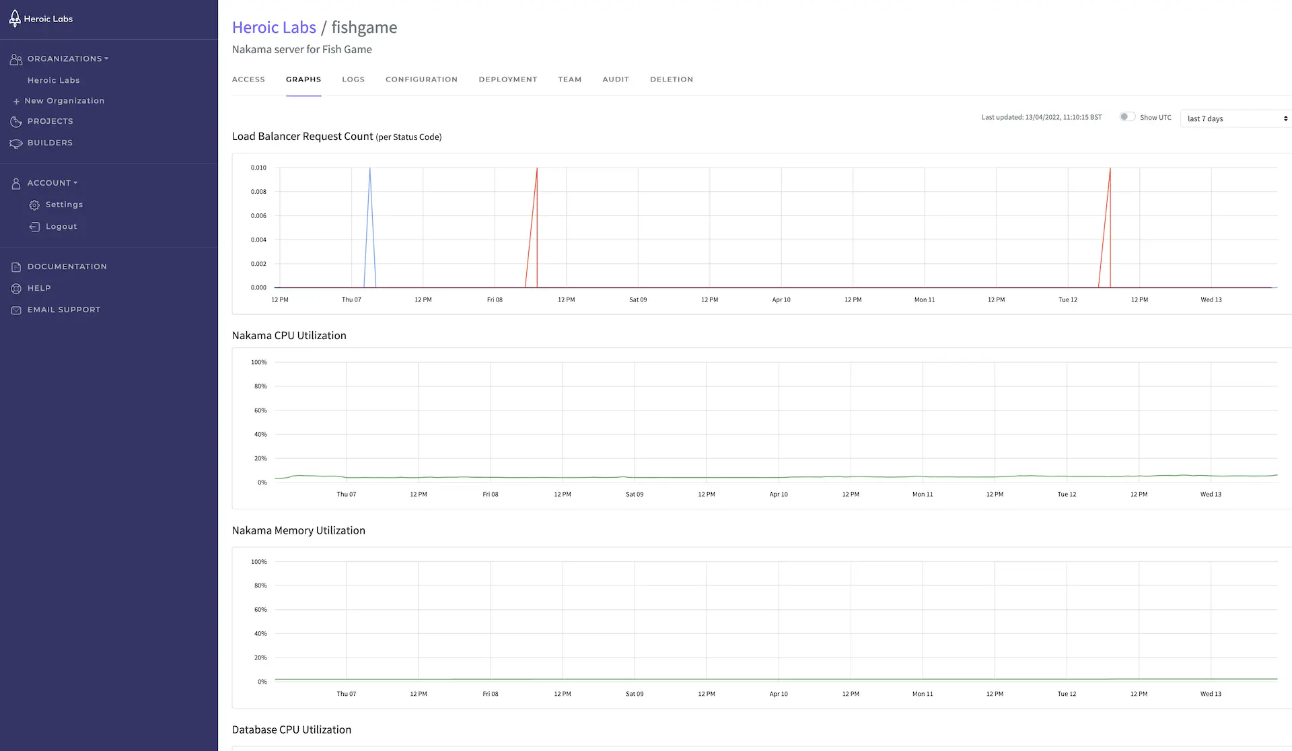Go to the Deployment tab
Image resolution: width=1292 pixels, height=751 pixels.
point(508,79)
